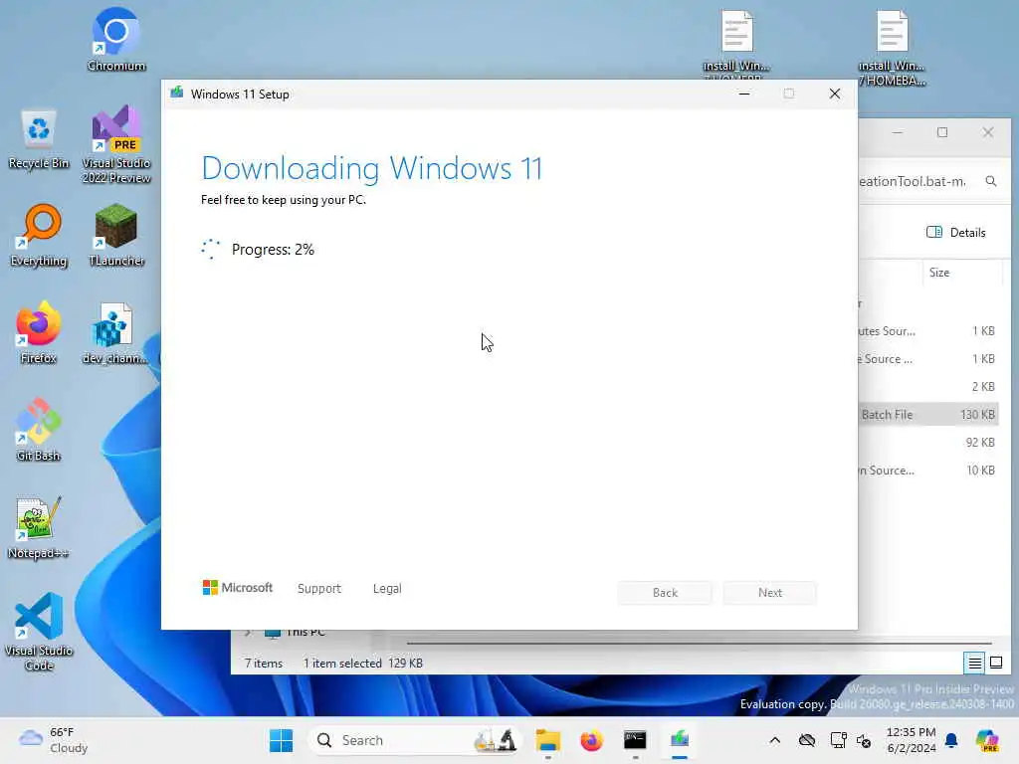
Task: Switch File Explorer to details list view
Action: coord(975,663)
